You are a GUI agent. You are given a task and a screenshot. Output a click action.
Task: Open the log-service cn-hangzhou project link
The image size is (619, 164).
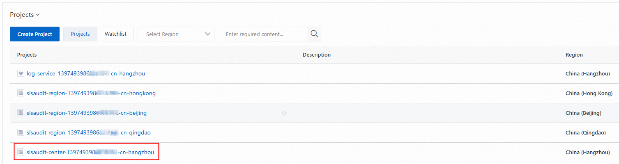pyautogui.click(x=86, y=74)
